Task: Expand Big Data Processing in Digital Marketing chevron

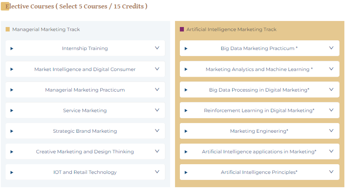Action: [331, 90]
